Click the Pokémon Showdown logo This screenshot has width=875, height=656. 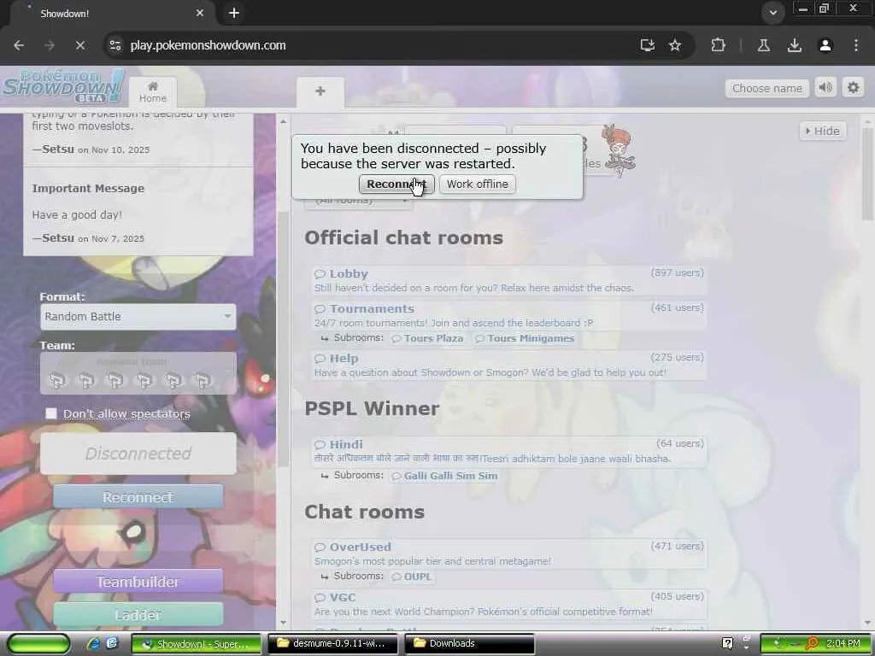pyautogui.click(x=62, y=86)
